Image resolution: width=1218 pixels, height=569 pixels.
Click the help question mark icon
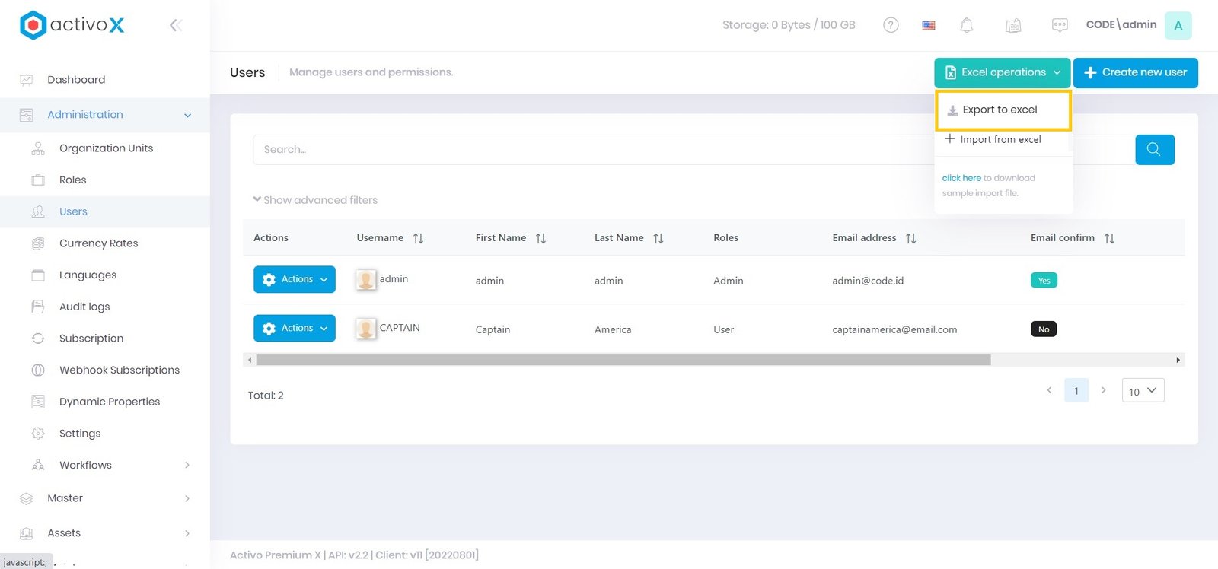891,25
